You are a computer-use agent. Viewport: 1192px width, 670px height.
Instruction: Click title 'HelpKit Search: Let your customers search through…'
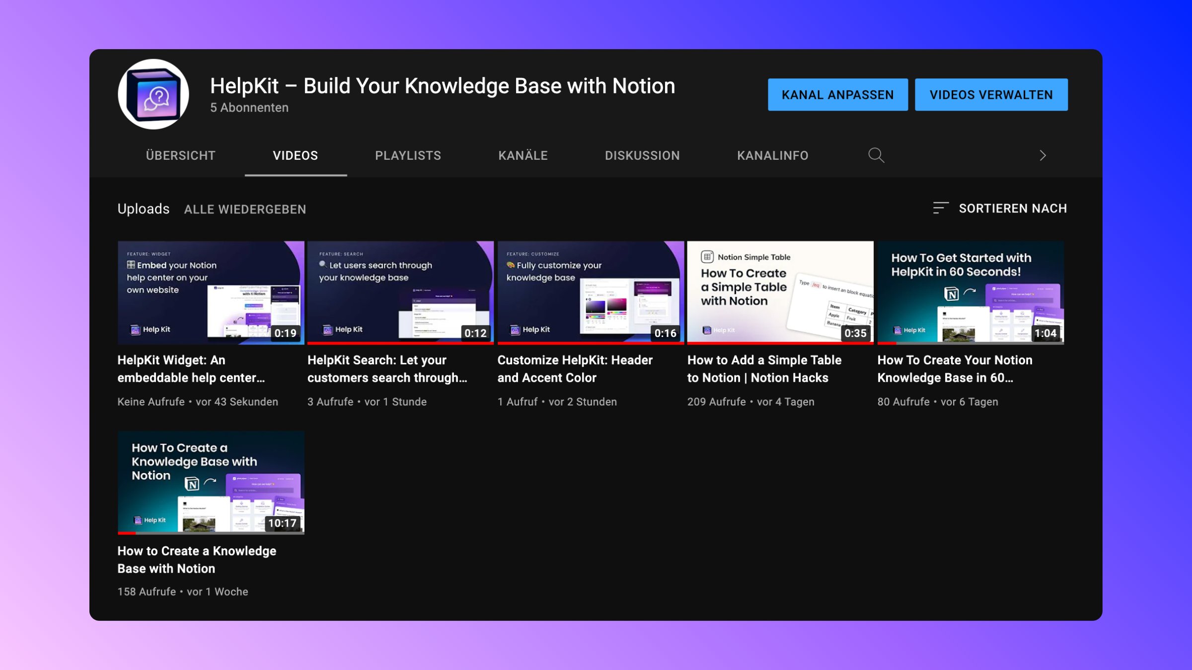click(x=387, y=369)
